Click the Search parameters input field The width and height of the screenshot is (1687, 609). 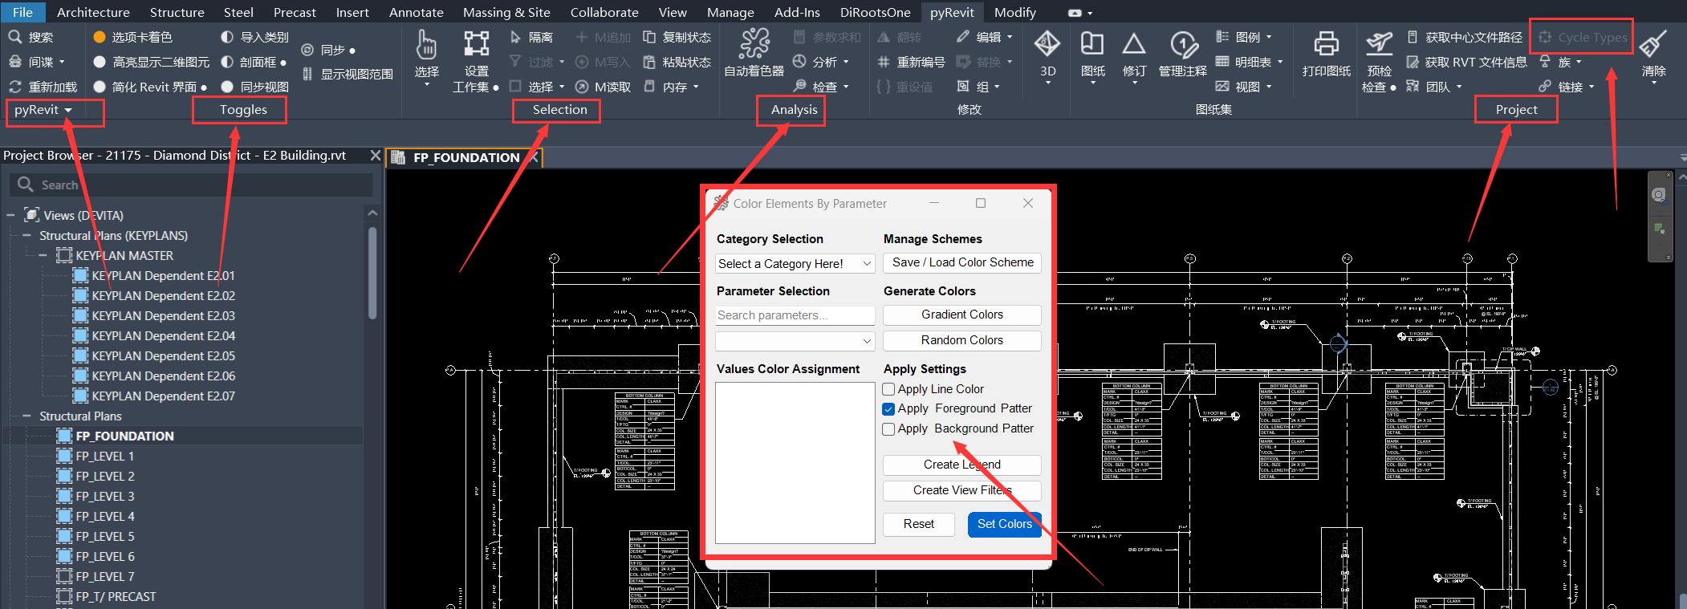795,315
